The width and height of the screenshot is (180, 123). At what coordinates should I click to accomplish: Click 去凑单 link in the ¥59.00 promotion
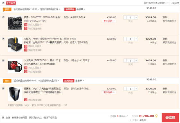[80, 80]
